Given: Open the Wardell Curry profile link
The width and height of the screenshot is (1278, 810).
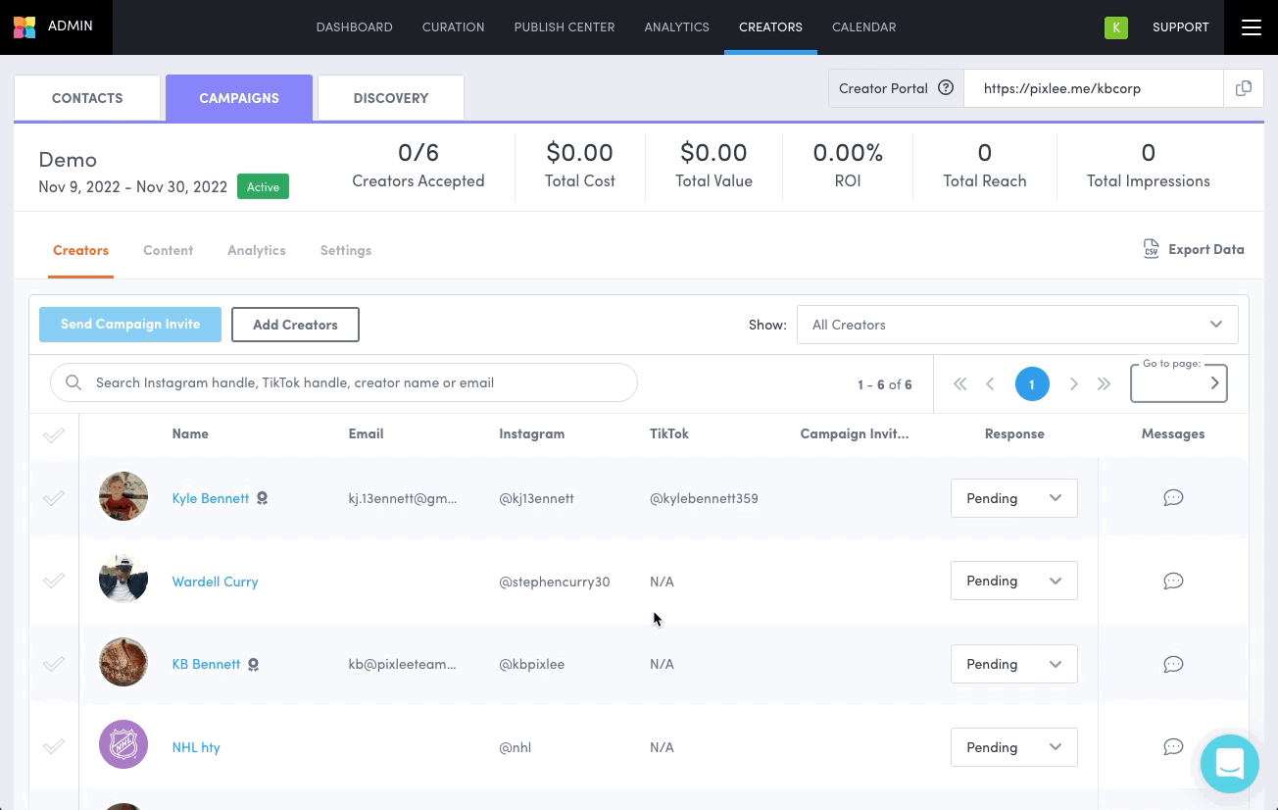Looking at the screenshot, I should click(x=215, y=582).
